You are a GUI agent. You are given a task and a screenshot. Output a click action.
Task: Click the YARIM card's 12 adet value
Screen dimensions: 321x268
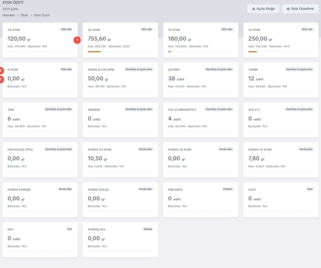pyautogui.click(x=256, y=79)
